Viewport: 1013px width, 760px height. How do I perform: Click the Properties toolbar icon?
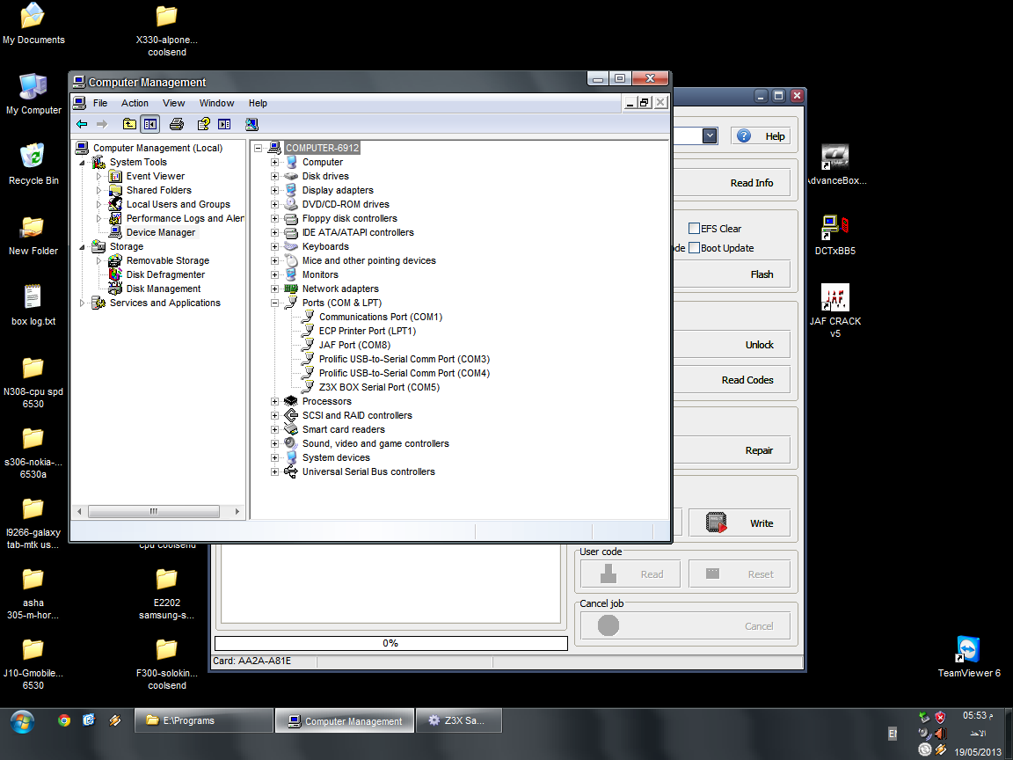[203, 124]
